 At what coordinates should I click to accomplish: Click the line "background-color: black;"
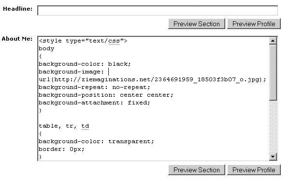85,64
